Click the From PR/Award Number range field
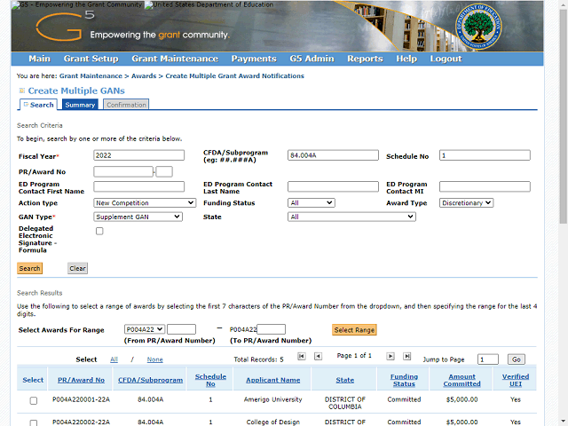 (x=181, y=329)
